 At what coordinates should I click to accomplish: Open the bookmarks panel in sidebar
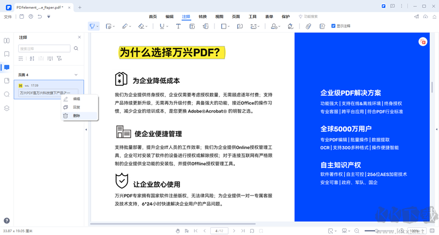coord(7,54)
